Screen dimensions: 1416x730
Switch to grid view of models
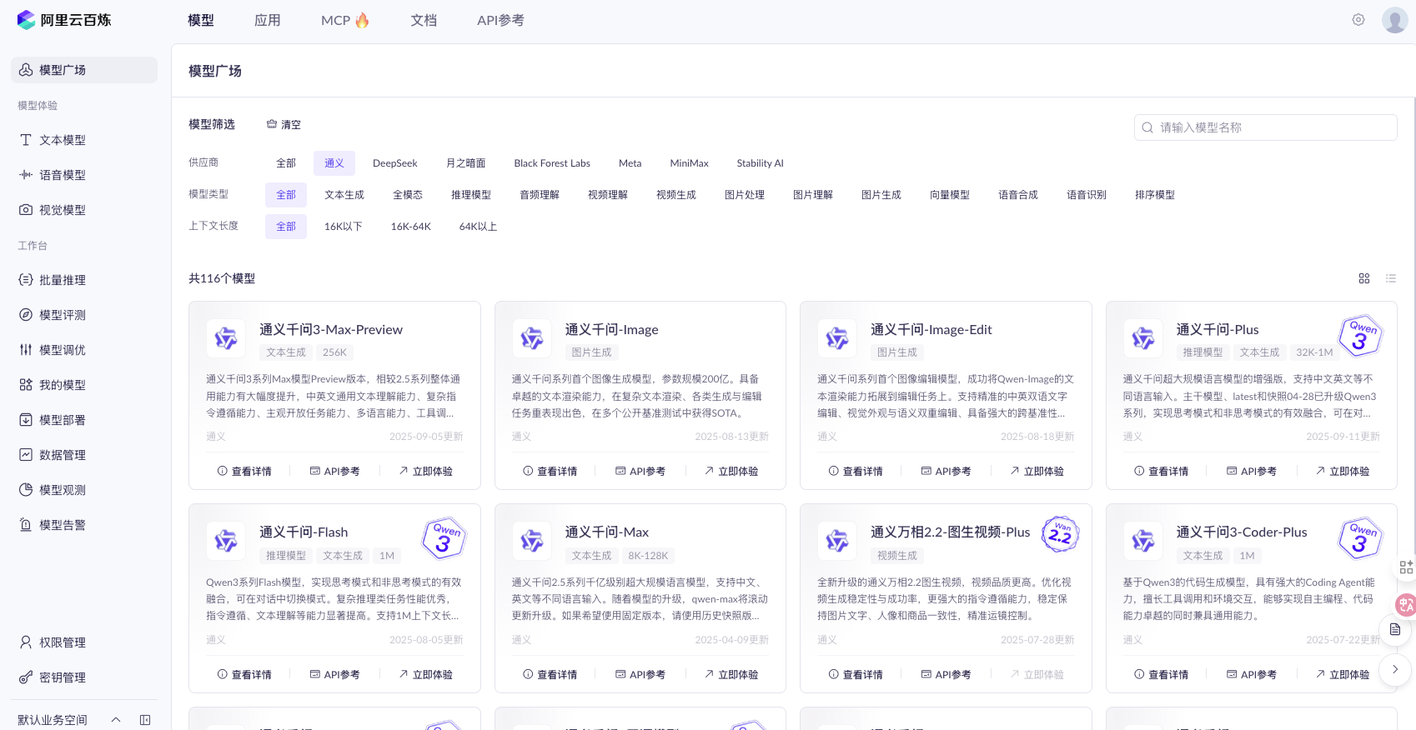coord(1364,278)
